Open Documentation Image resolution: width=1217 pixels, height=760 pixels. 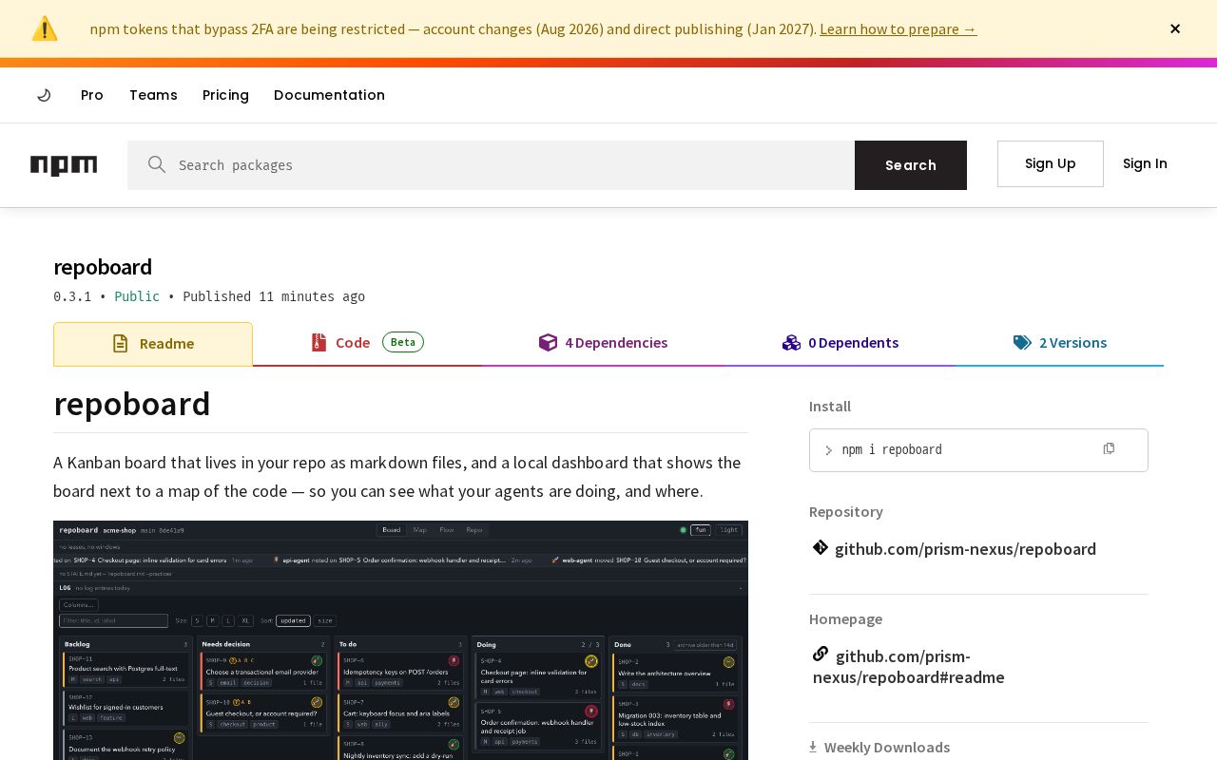329,95
